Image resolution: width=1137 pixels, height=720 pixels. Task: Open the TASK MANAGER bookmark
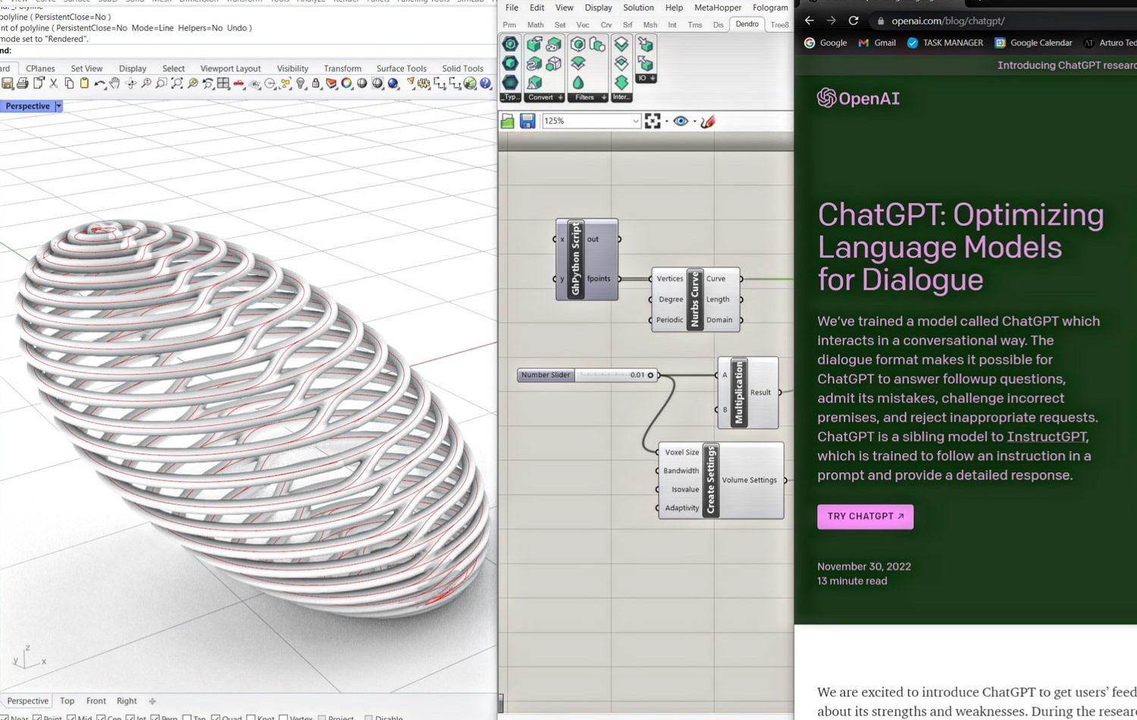pos(944,43)
